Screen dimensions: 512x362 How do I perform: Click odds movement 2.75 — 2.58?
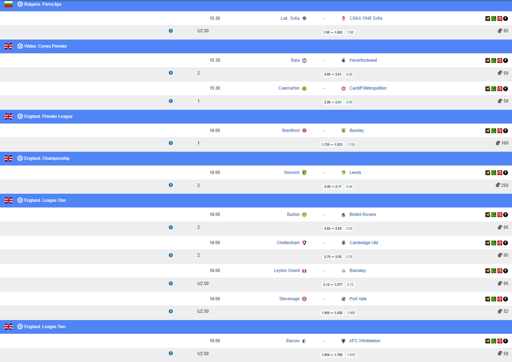[x=333, y=257]
